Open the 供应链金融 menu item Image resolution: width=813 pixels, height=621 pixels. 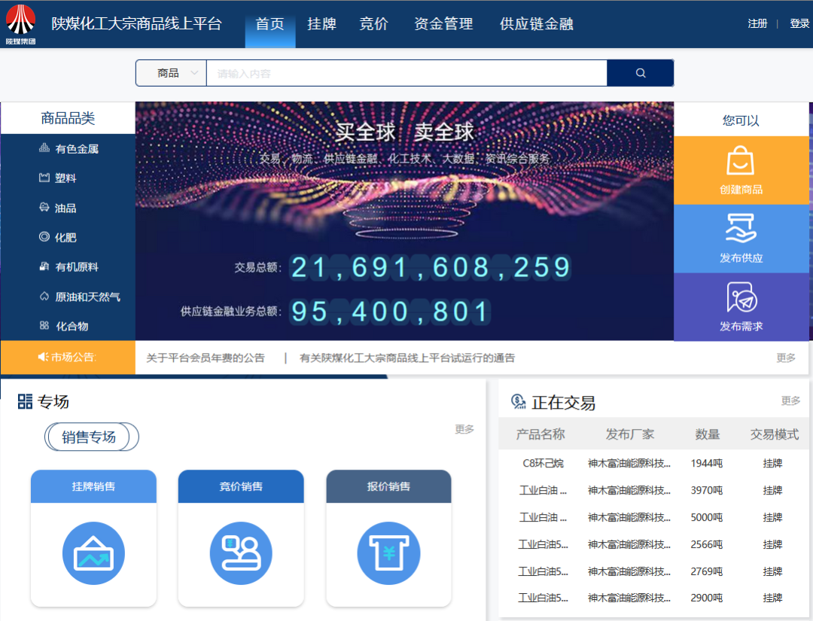click(x=536, y=24)
